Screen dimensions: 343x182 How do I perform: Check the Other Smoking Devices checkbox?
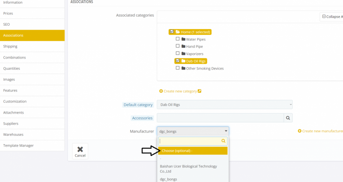pos(178,68)
